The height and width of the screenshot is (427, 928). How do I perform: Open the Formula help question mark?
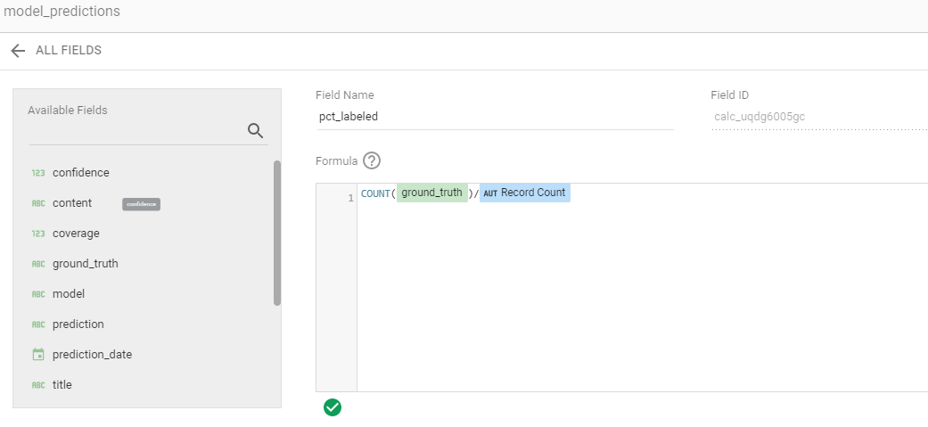(372, 160)
